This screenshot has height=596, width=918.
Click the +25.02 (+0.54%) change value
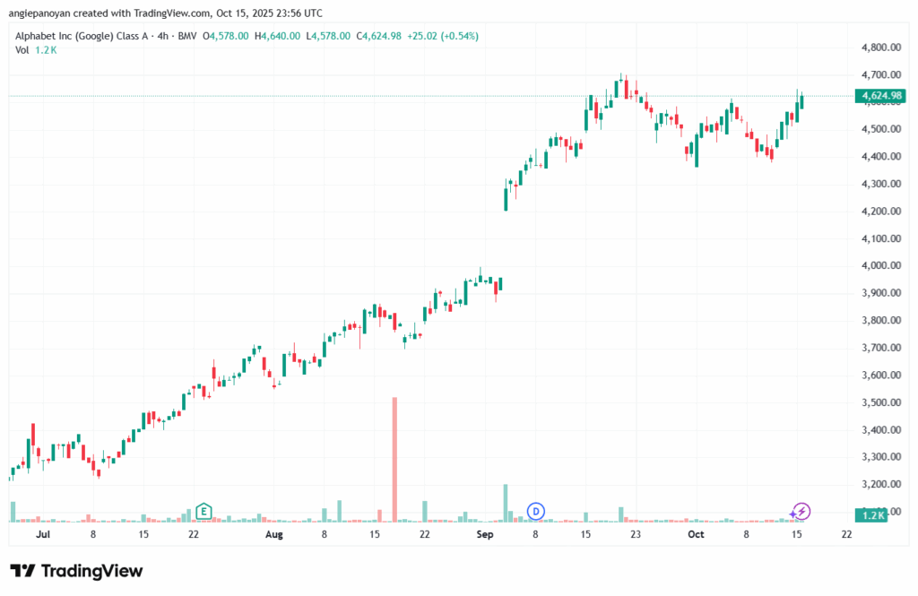[x=443, y=36]
